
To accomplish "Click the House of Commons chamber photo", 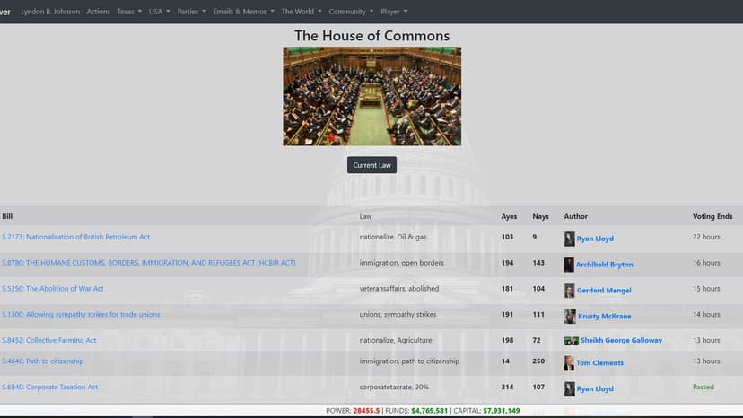I will [372, 96].
